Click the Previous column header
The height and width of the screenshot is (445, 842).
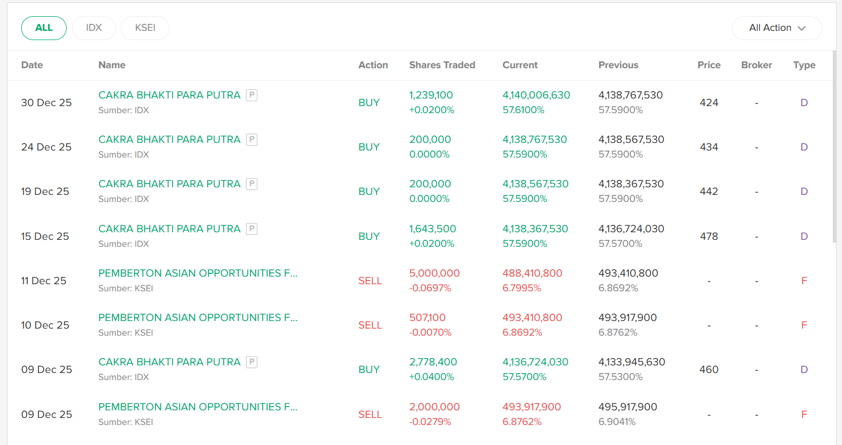pos(618,65)
